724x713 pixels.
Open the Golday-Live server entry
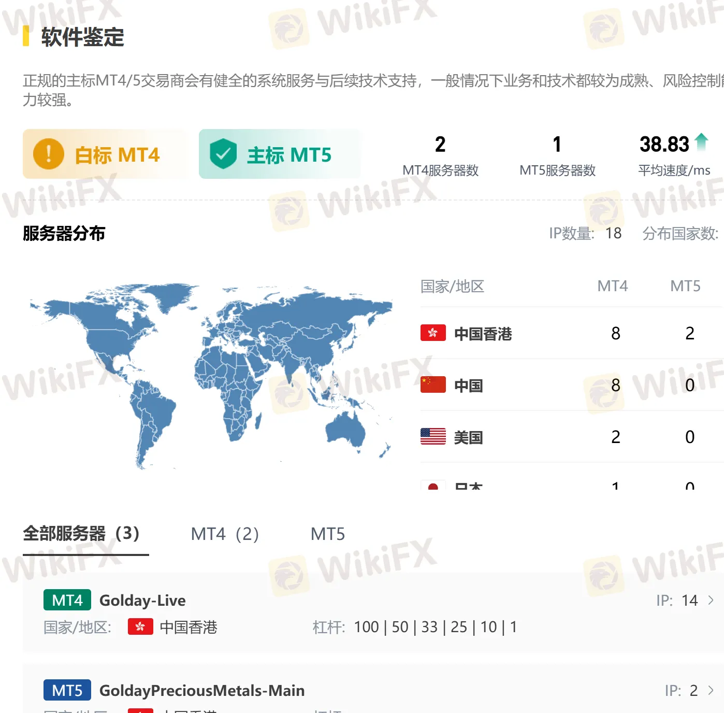[373, 613]
